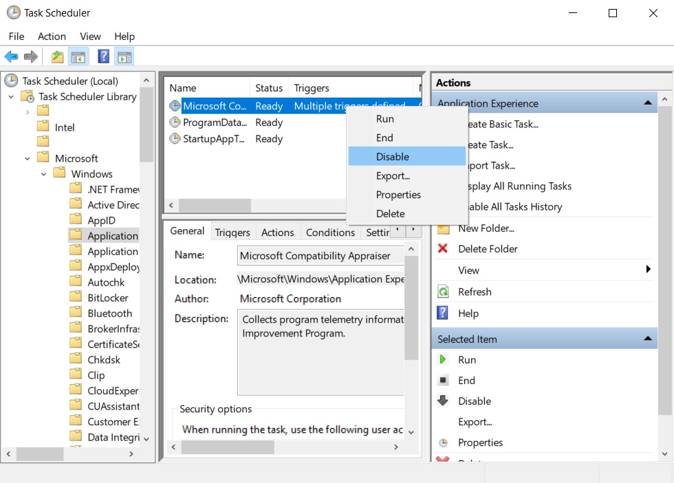Click the Chkdsk folder icon
The height and width of the screenshot is (483, 674).
[76, 358]
